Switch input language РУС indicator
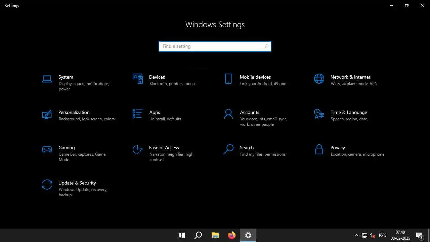Image resolution: width=430 pixels, height=242 pixels. coord(383,235)
